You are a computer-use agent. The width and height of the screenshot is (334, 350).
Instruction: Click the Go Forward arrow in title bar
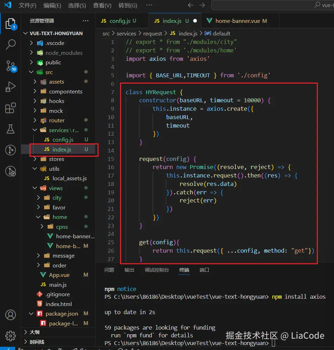coord(202,5)
